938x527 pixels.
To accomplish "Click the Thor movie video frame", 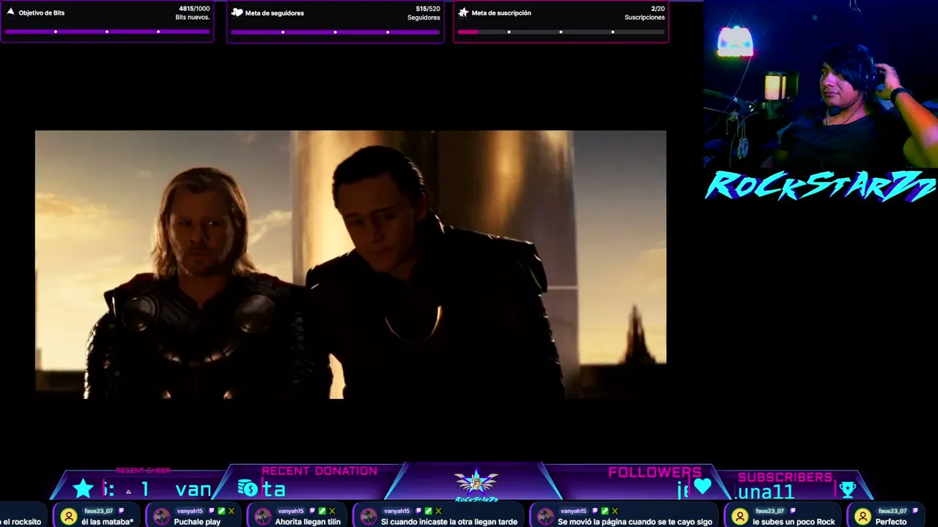I will (350, 264).
